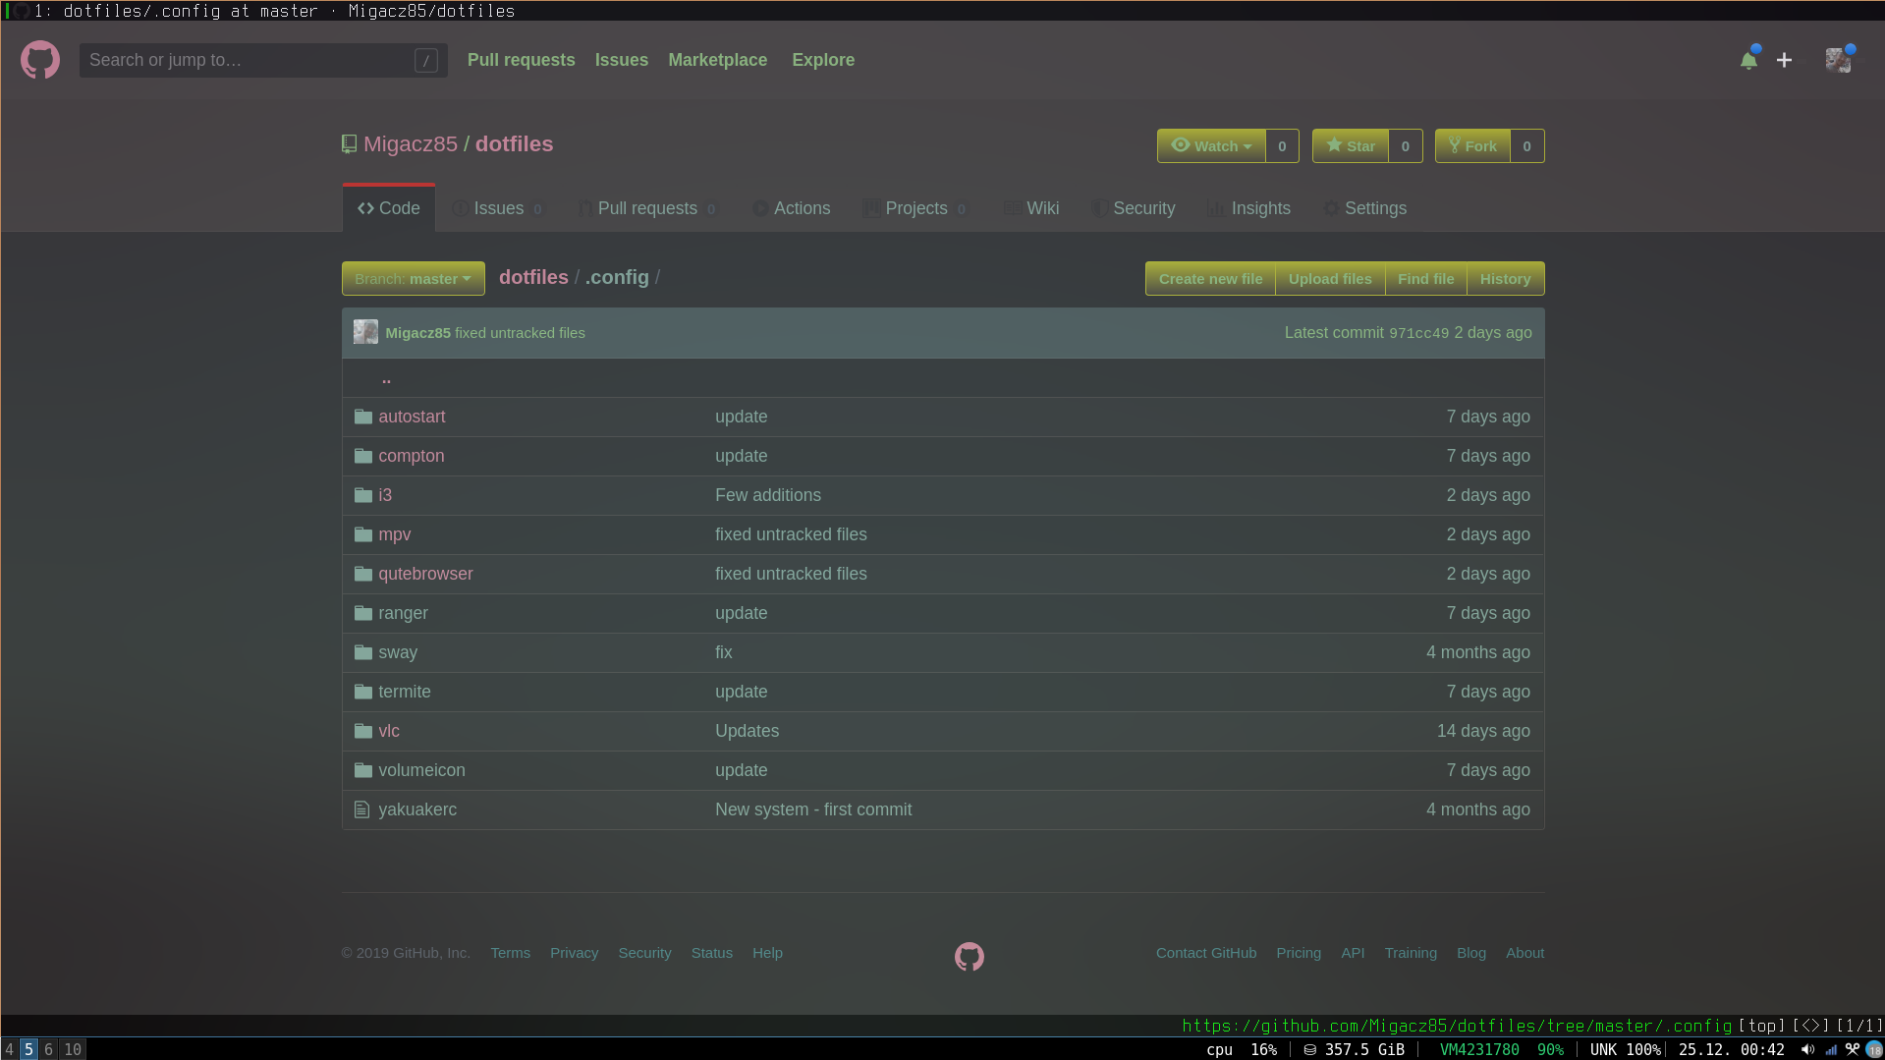
Task: Click the volumeicon folder icon
Action: (363, 770)
